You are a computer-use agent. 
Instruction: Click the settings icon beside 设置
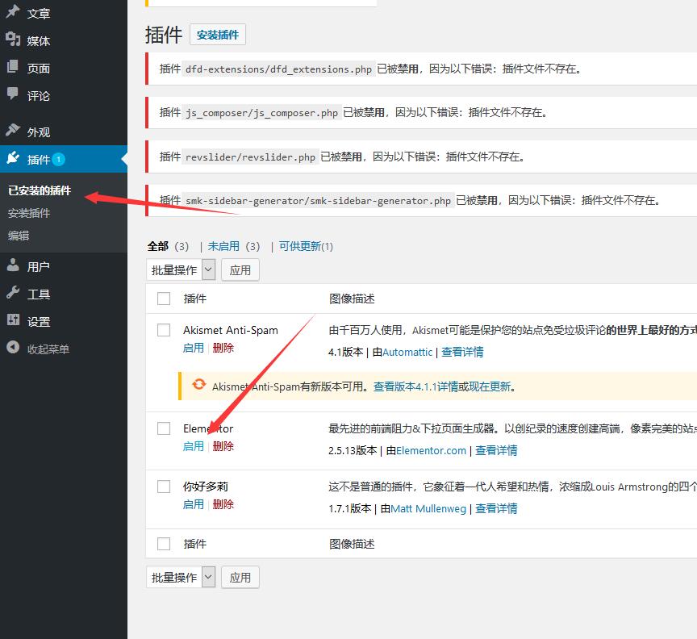pyautogui.click(x=13, y=319)
